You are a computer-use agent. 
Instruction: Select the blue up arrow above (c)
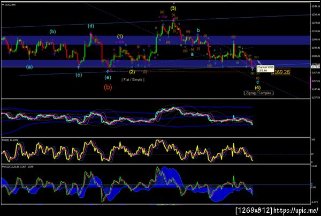(x=79, y=67)
